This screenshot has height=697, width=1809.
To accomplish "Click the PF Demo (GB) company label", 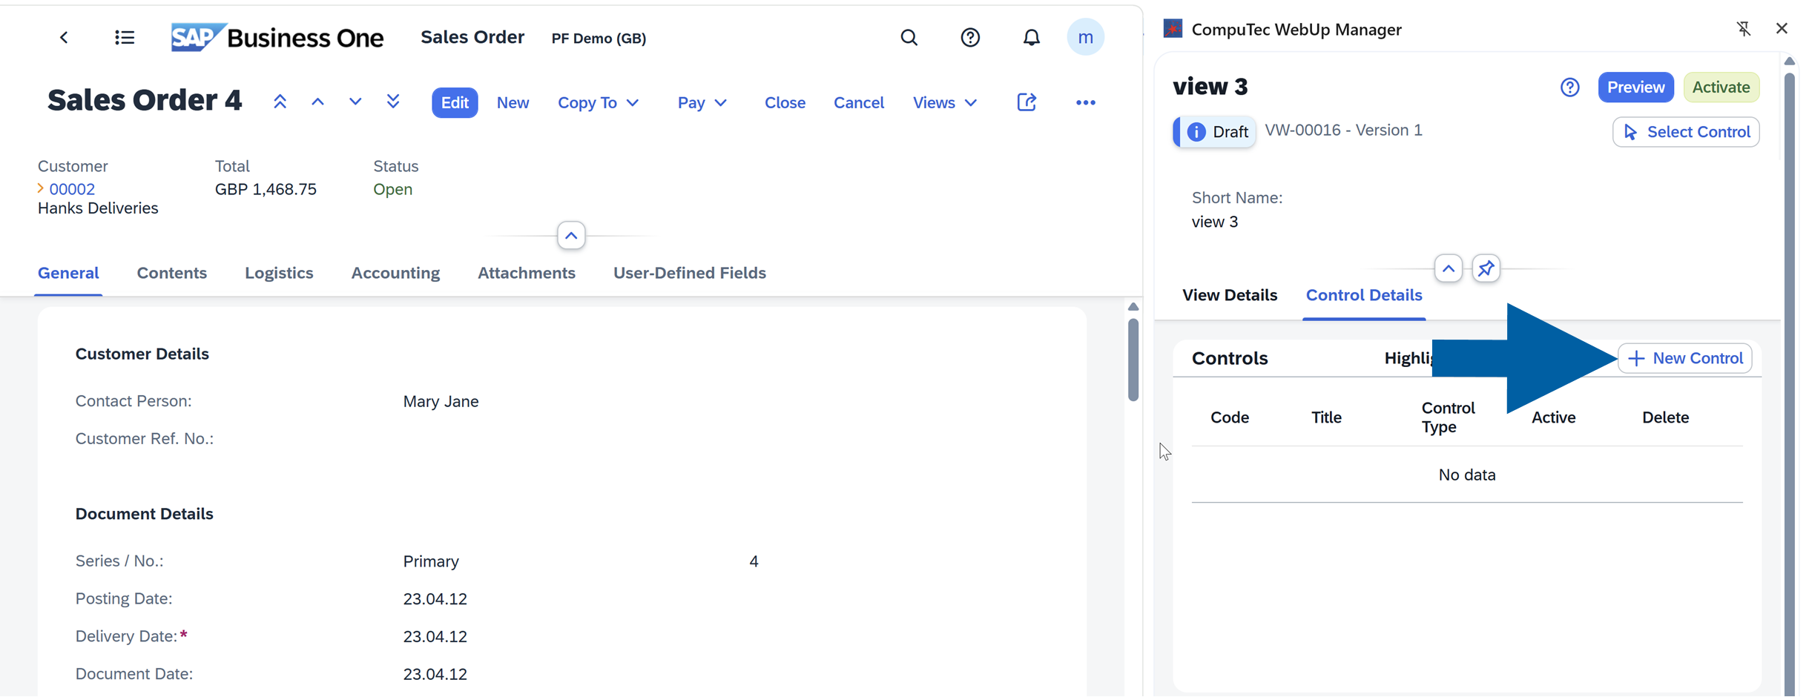I will tap(599, 38).
